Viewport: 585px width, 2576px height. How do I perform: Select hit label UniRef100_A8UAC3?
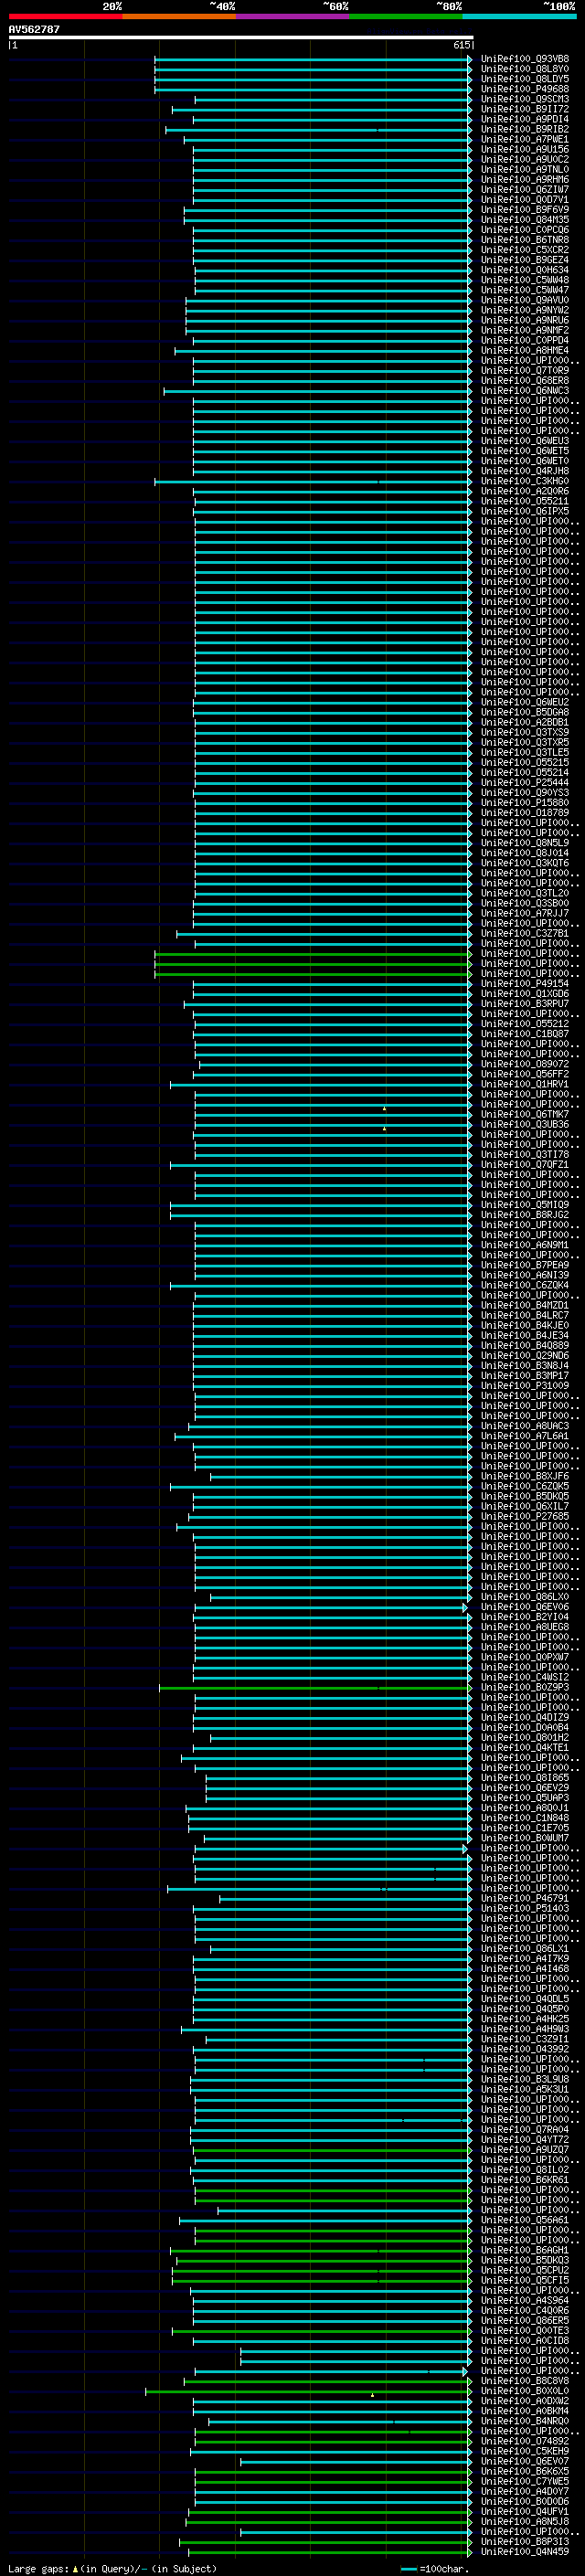(x=525, y=1426)
